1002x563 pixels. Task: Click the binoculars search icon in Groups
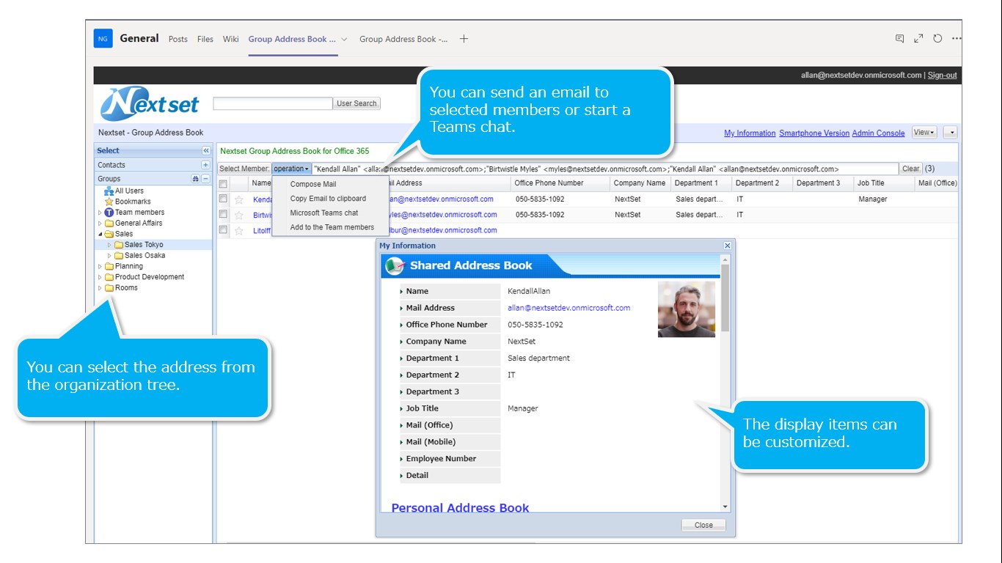195,179
